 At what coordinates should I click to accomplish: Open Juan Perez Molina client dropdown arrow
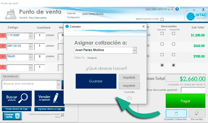(x=135, y=50)
